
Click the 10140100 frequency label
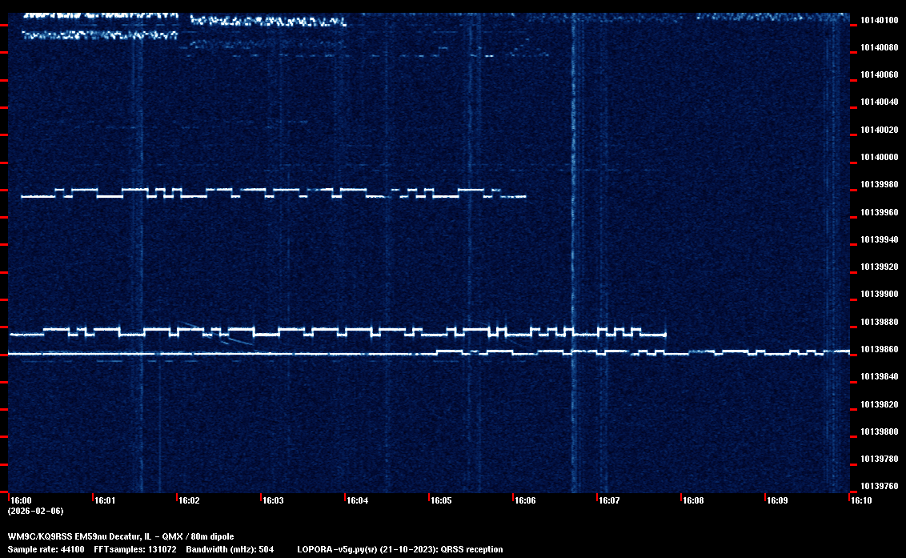[x=878, y=20]
